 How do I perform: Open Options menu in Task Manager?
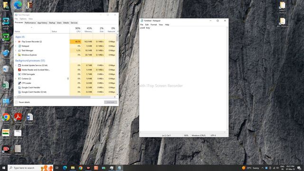(23, 19)
